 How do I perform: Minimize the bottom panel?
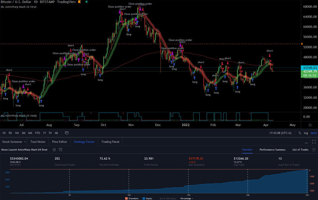tap(307, 143)
